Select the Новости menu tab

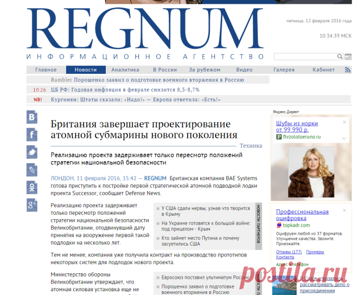coord(86,70)
